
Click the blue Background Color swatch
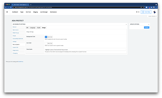(46, 37)
